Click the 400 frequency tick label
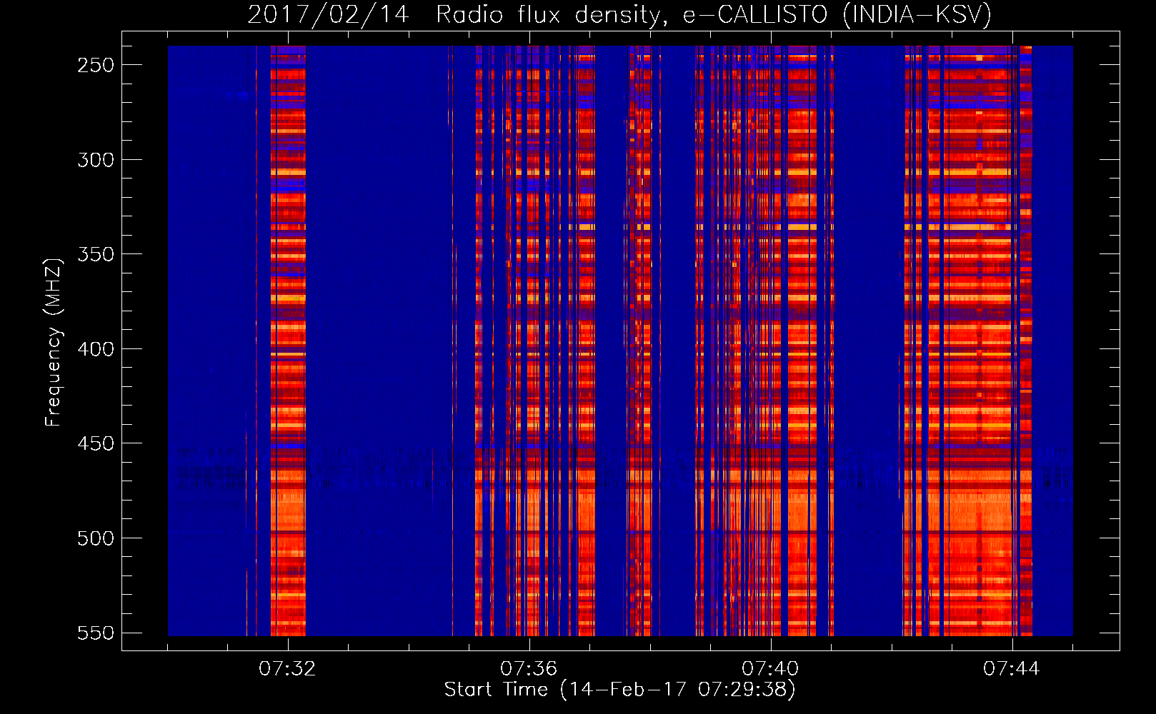Image resolution: width=1156 pixels, height=714 pixels. point(96,349)
